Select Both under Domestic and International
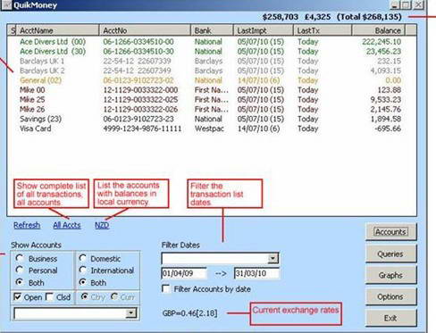436x333 pixels. tap(83, 282)
